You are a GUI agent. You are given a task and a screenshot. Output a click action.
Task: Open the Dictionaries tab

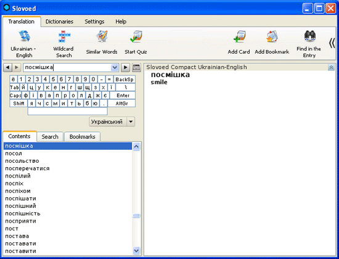[x=59, y=22]
